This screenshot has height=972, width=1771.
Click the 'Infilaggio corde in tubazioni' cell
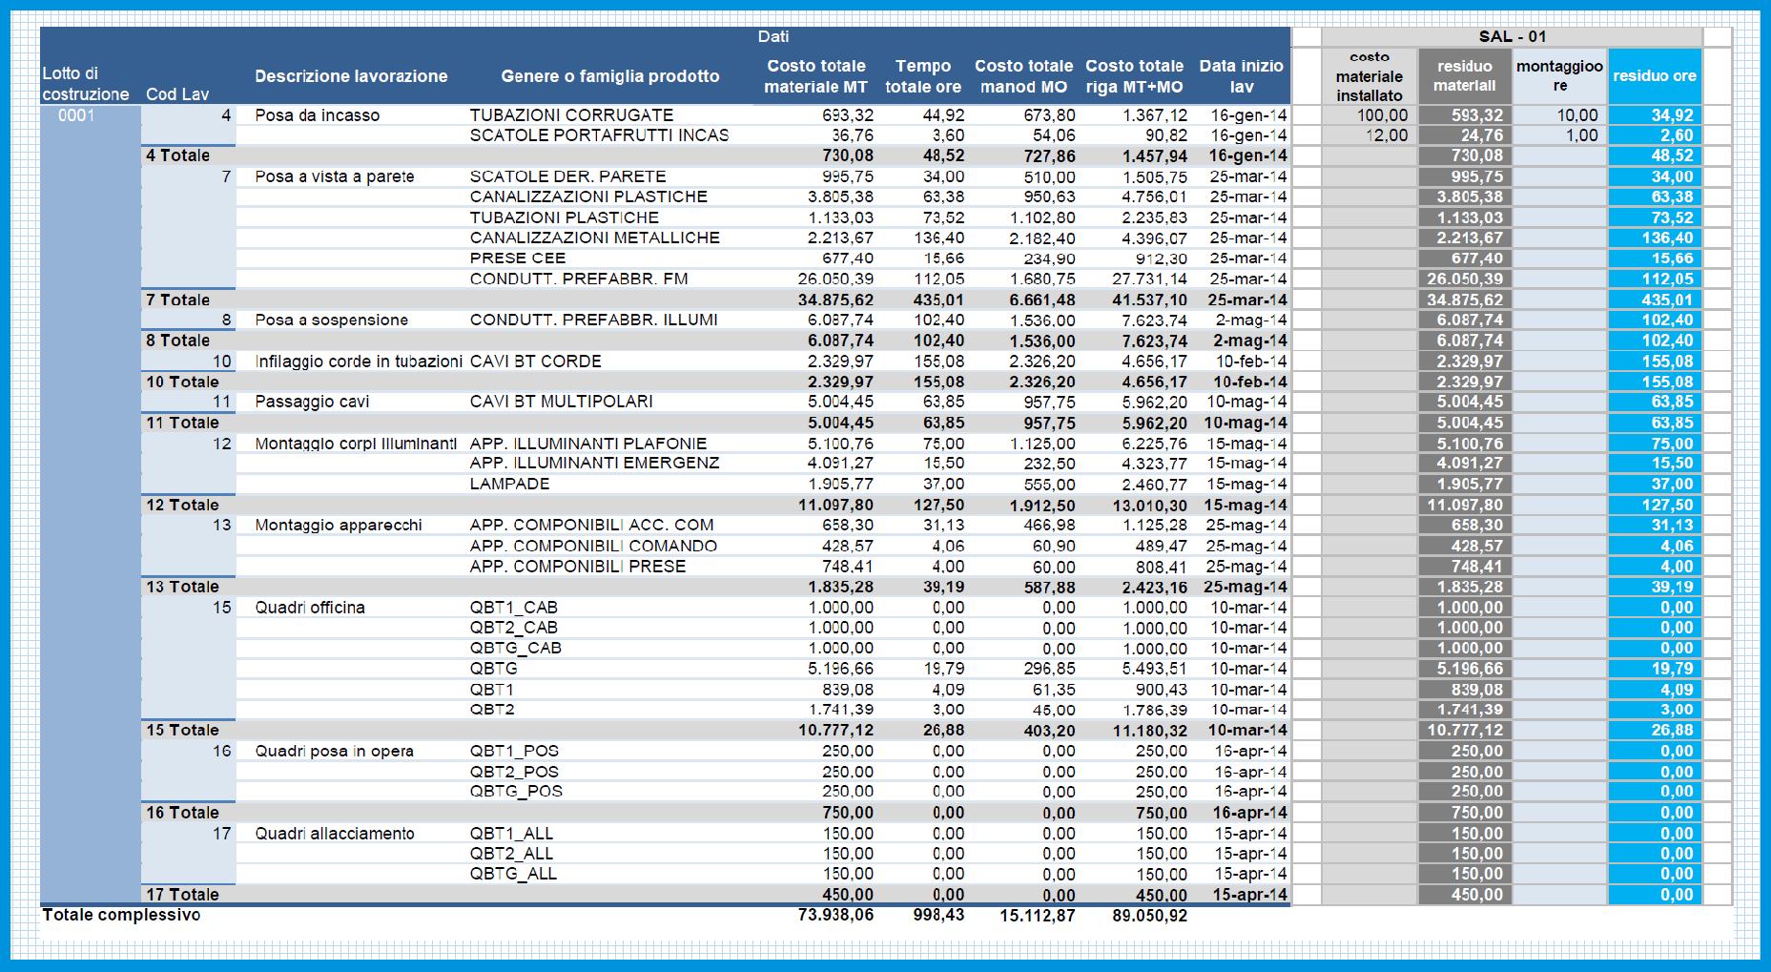click(359, 362)
